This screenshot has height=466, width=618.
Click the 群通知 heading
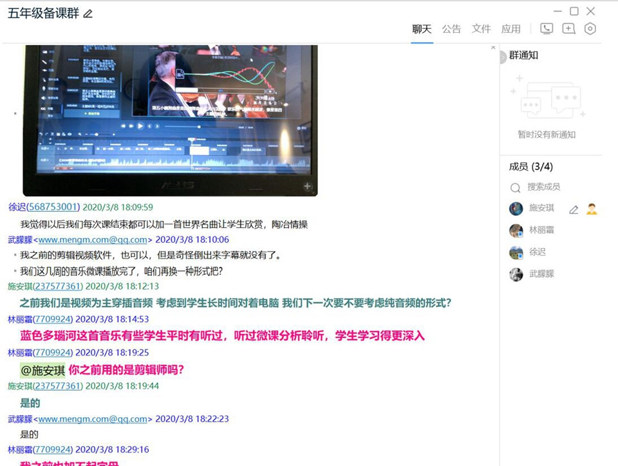(523, 55)
